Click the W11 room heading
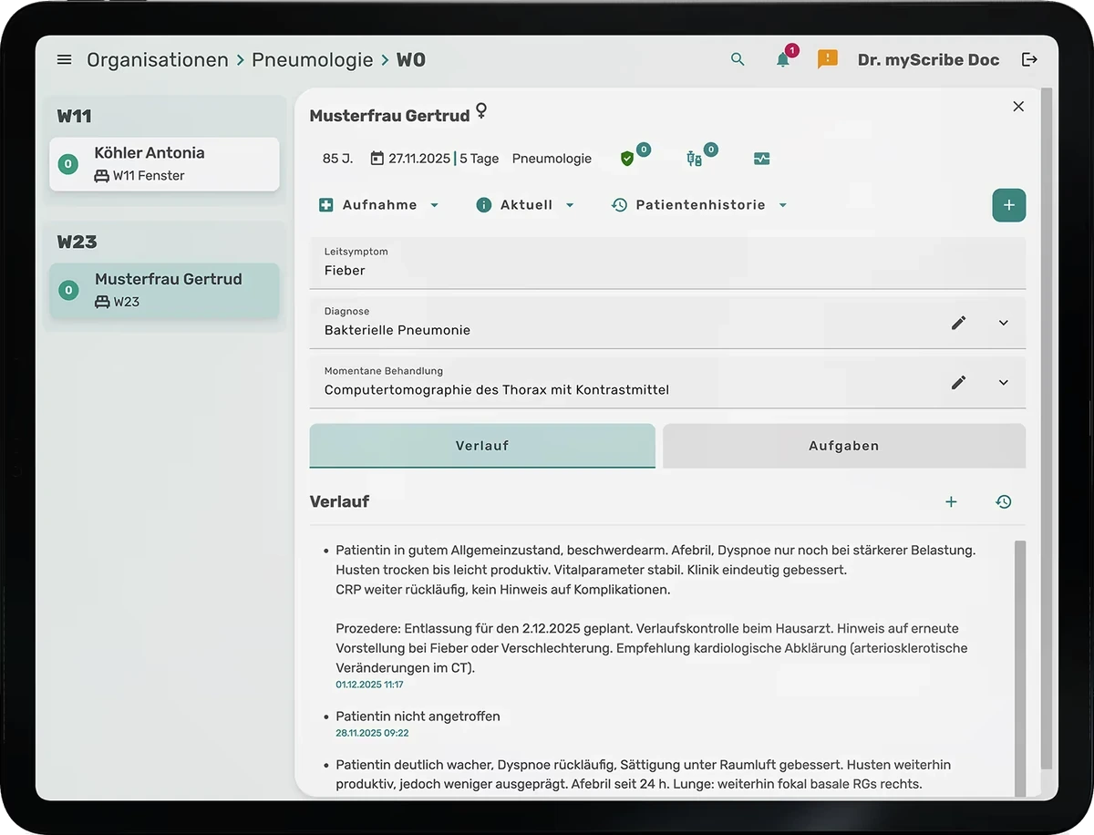This screenshot has height=835, width=1094. tap(74, 116)
